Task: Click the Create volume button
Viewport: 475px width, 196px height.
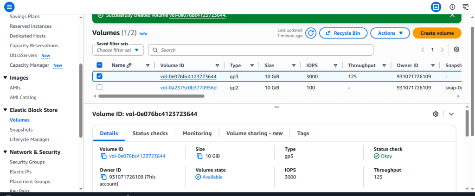Action: pyautogui.click(x=437, y=33)
